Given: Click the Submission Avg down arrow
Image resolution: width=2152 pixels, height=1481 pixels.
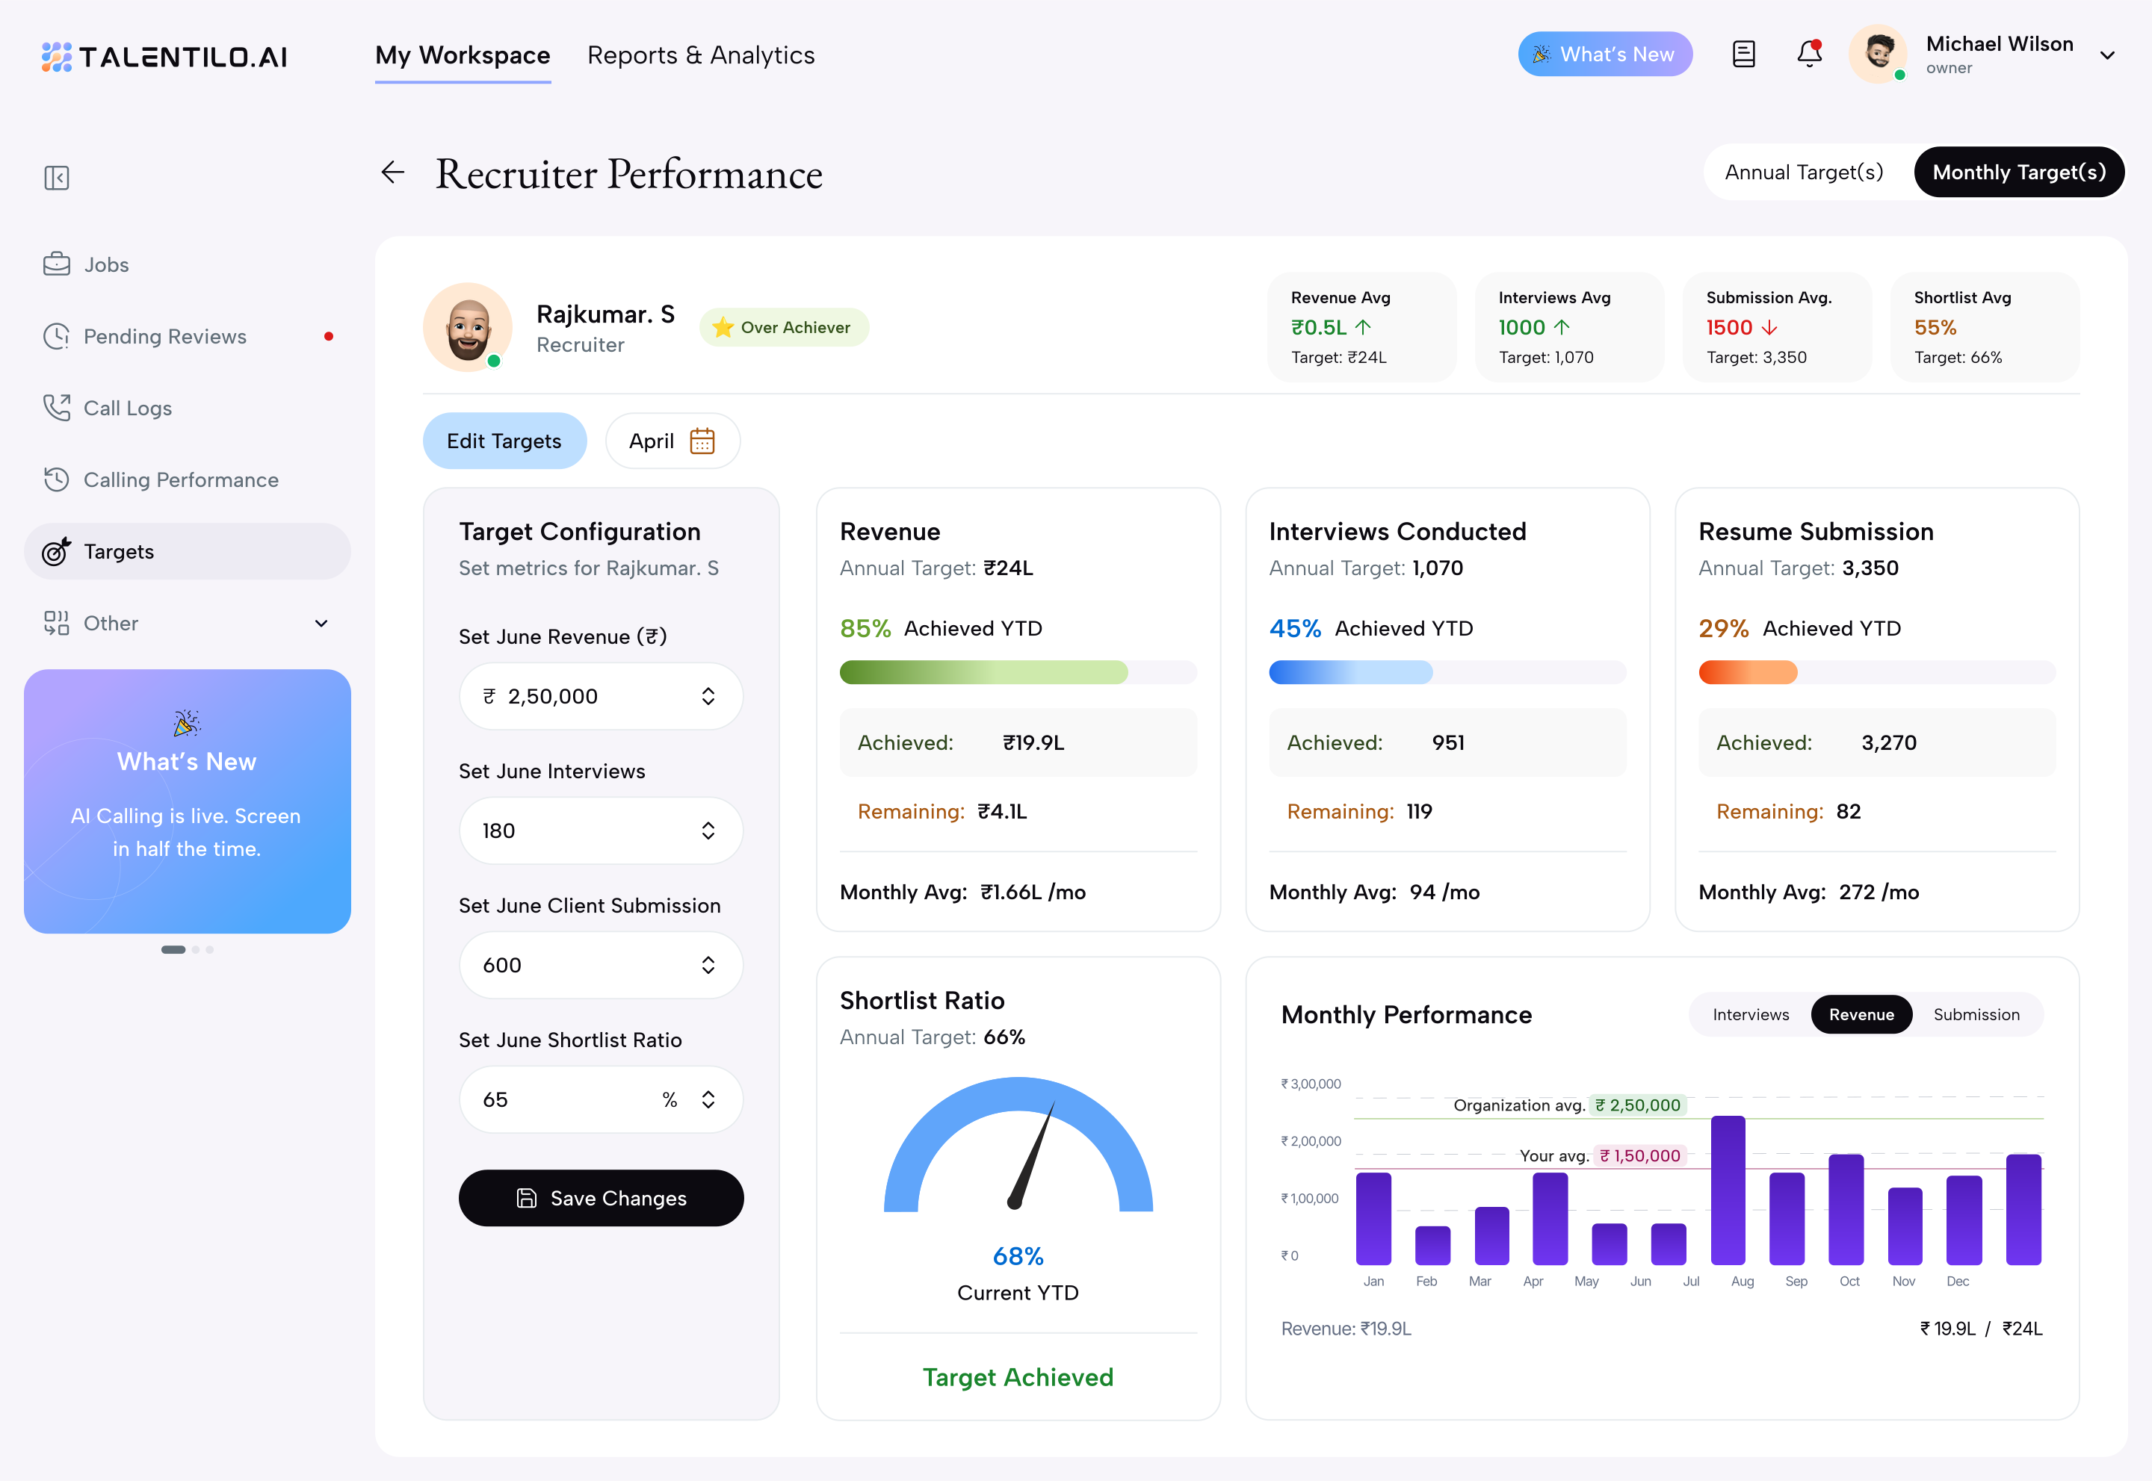Looking at the screenshot, I should pos(1769,328).
